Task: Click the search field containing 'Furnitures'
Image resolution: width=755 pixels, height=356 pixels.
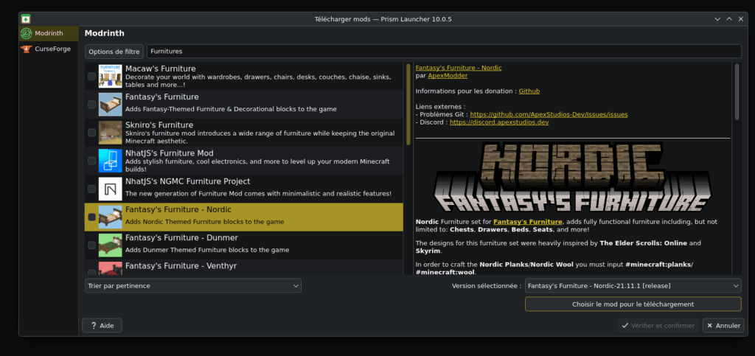Action: (x=442, y=52)
